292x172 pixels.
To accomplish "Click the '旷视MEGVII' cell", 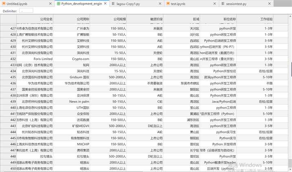I will pyautogui.click(x=71, y=126).
